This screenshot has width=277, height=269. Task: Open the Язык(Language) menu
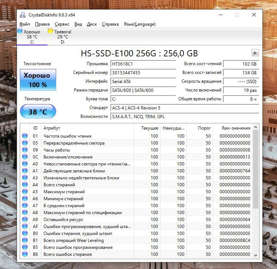tap(140, 24)
